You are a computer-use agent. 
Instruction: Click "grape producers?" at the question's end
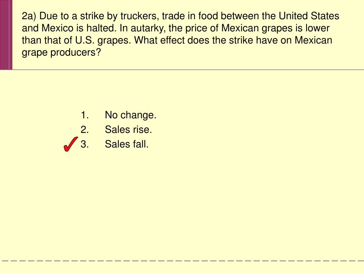tap(61, 53)
